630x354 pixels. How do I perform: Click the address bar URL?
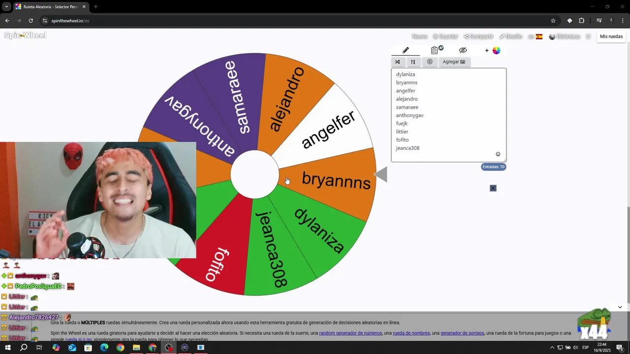point(70,21)
